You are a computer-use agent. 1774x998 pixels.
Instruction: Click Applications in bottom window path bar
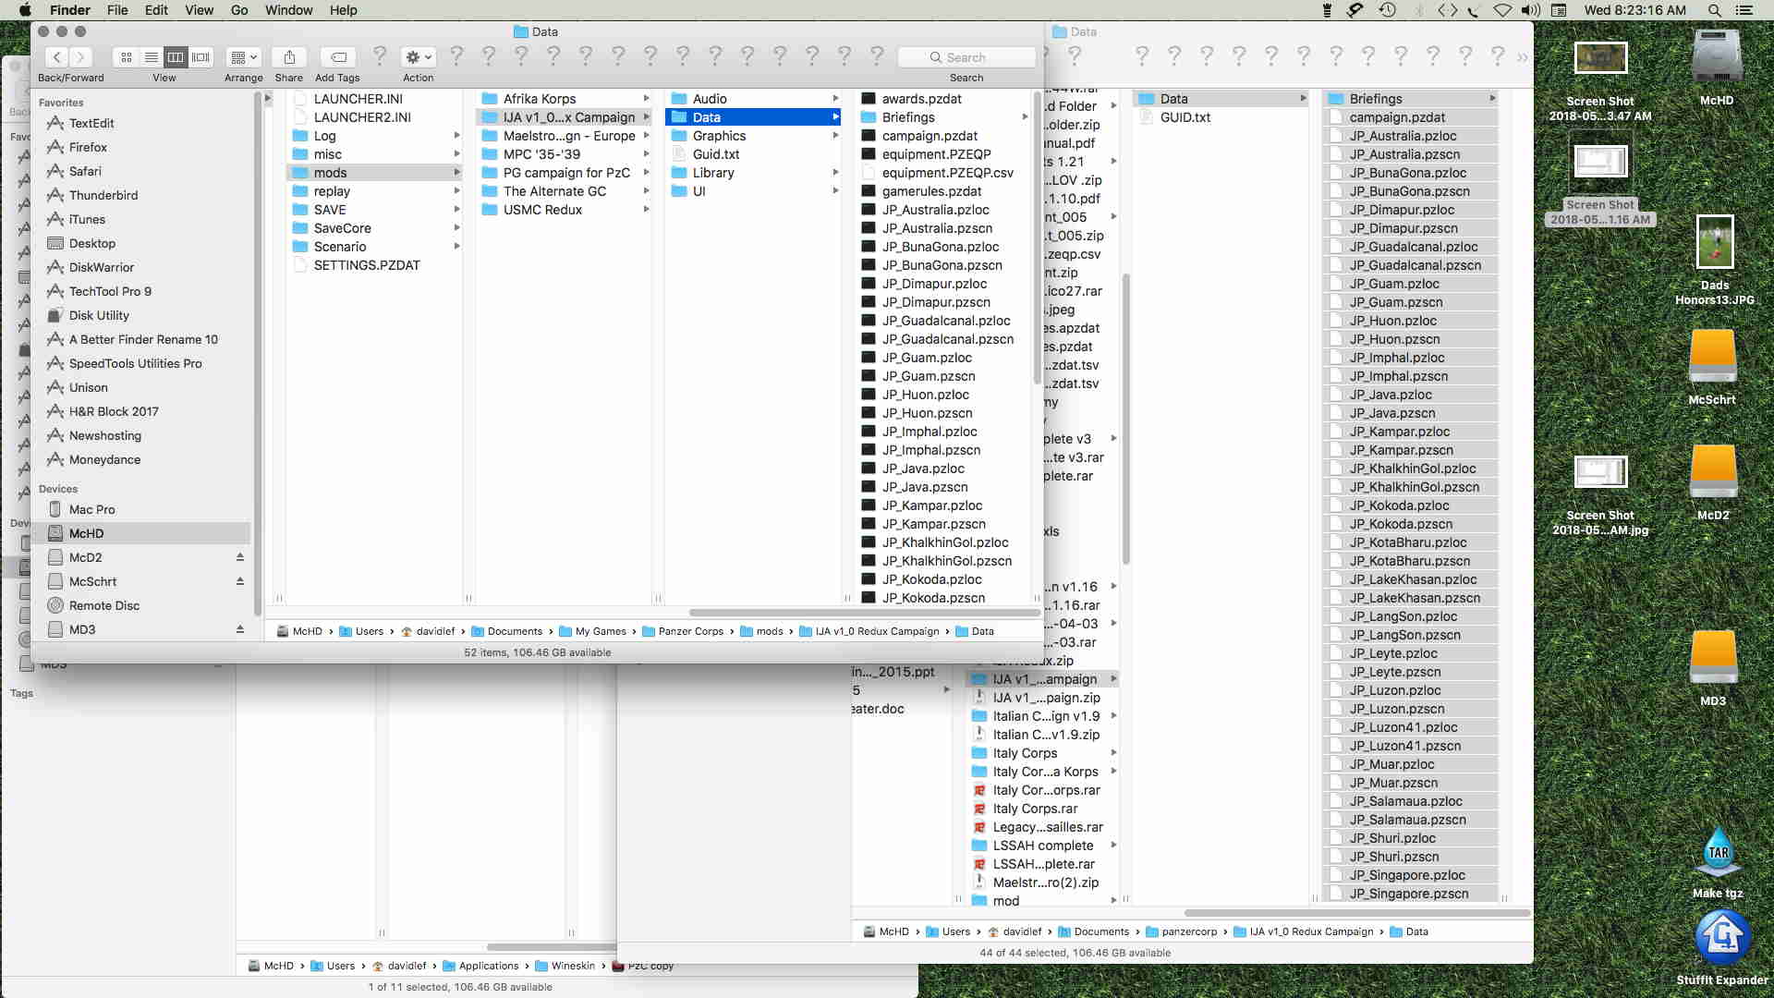(489, 966)
